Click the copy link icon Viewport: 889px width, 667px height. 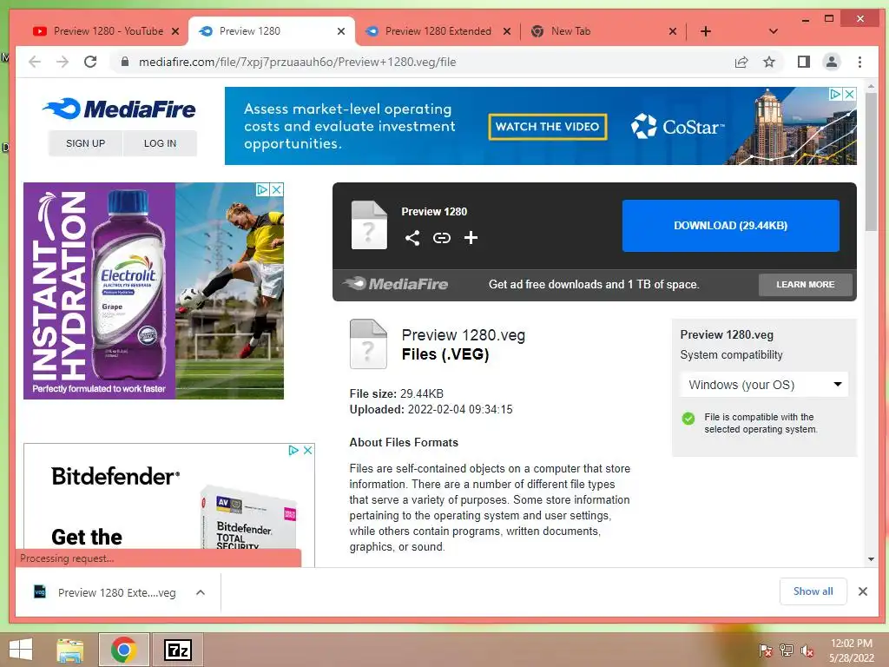click(442, 238)
